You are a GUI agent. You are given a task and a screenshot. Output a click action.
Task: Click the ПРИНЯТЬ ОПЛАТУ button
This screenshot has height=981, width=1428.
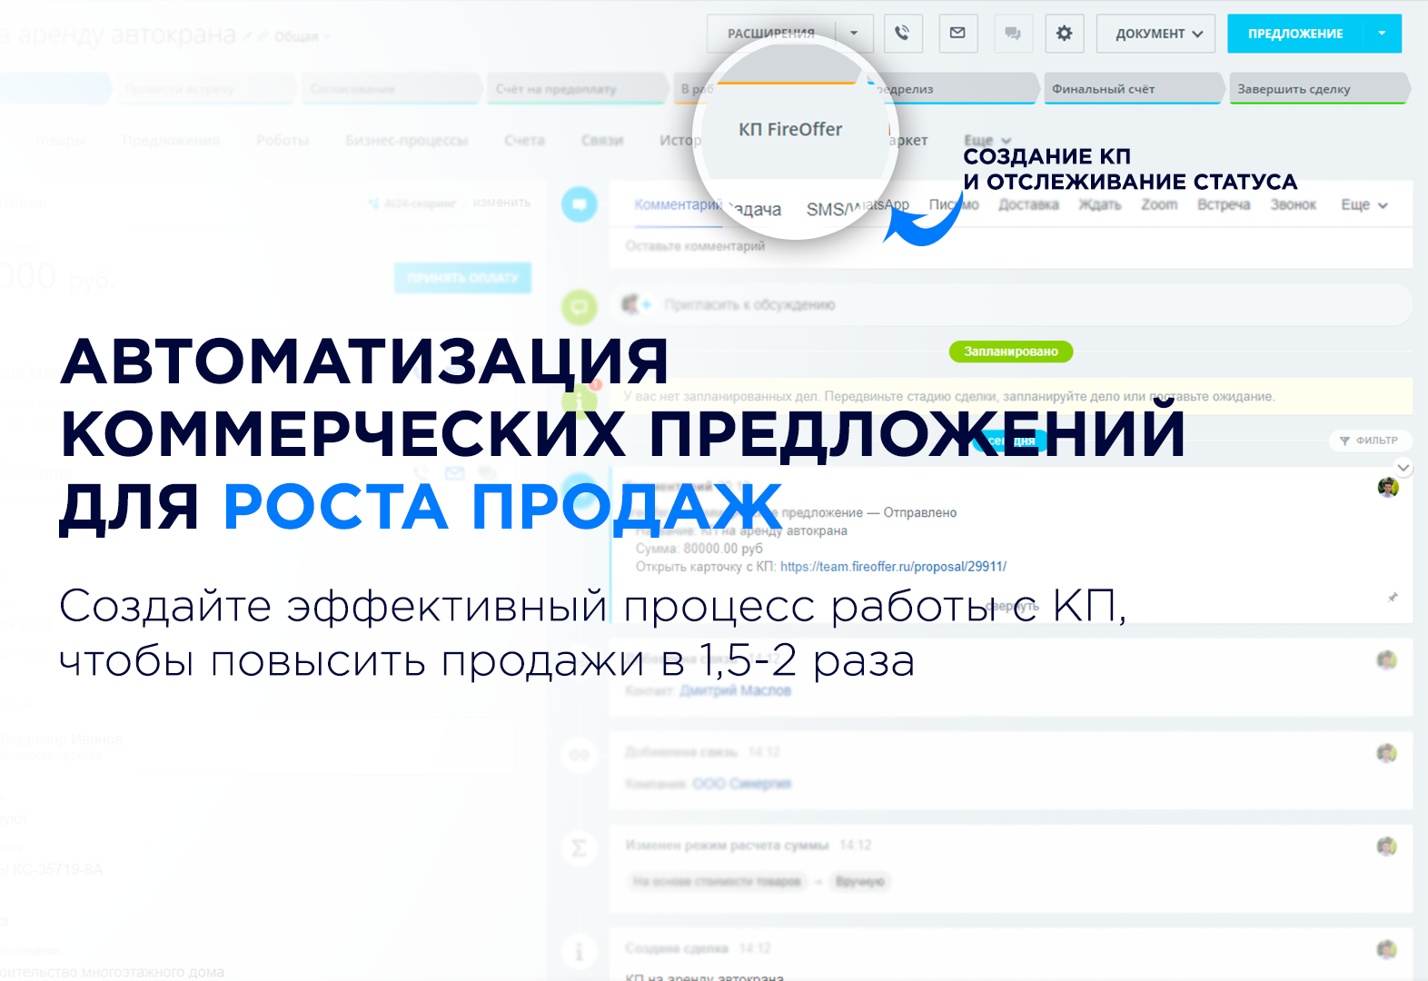463,278
